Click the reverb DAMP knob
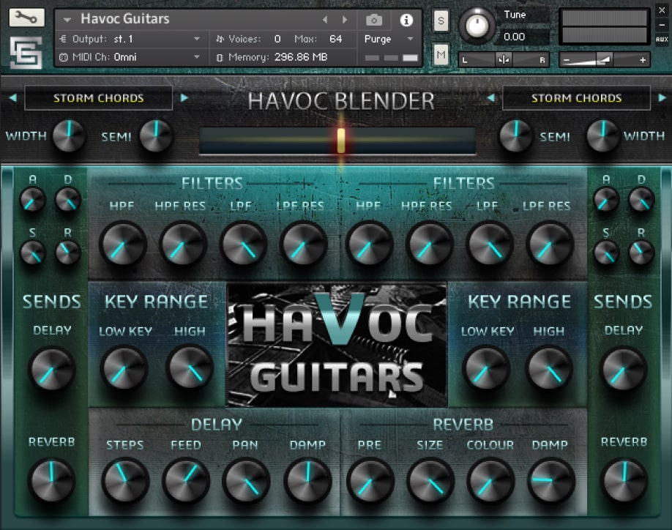Screen dimensions: 672x530 [550, 480]
